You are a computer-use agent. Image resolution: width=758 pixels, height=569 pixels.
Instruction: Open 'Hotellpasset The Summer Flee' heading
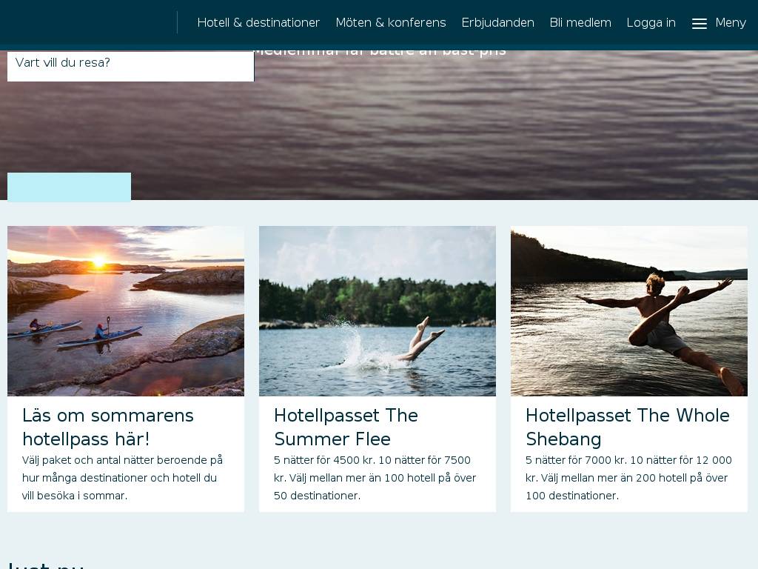click(x=346, y=427)
